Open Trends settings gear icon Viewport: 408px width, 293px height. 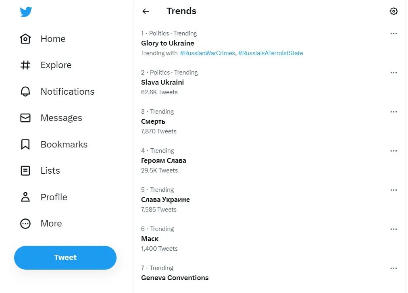point(393,11)
